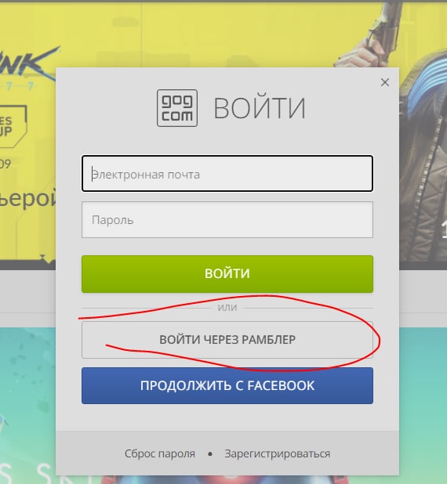Click the partial banner headline ending in ьерой

click(27, 199)
